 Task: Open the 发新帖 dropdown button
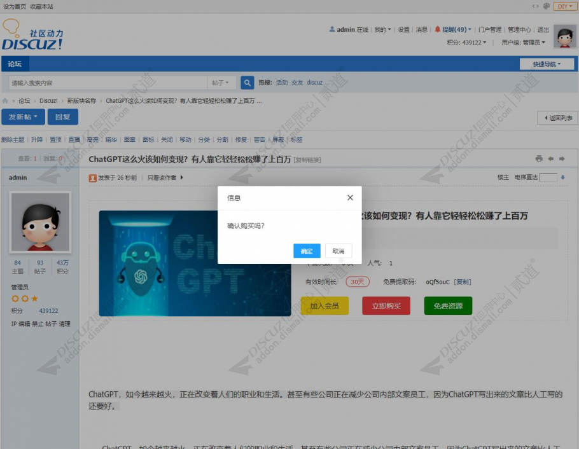[24, 116]
